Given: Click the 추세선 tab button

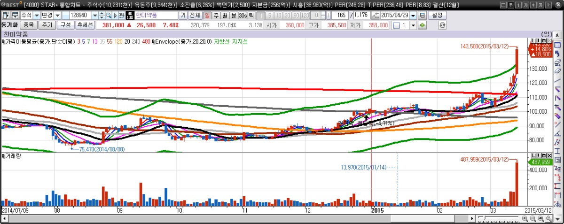Looking at the screenshot, I should point(85,25).
